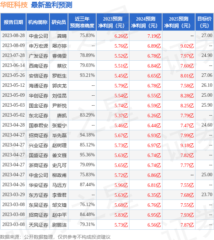Click target price 27.00
Screen dimensions: 214x240
pos(207,35)
